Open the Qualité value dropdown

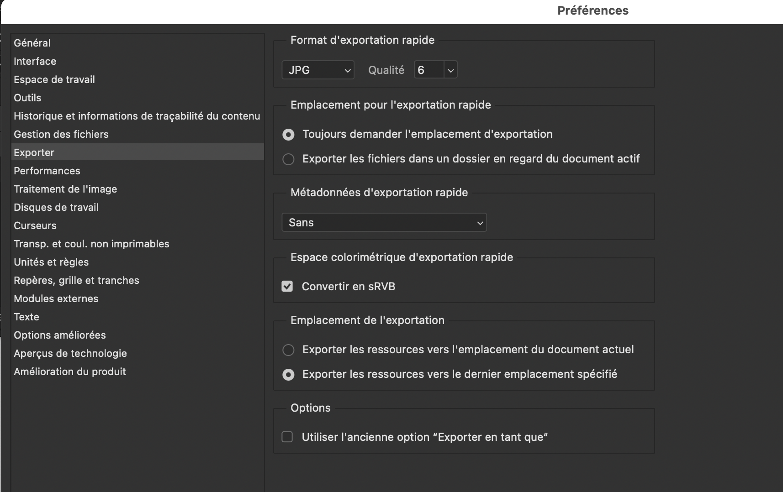click(435, 69)
